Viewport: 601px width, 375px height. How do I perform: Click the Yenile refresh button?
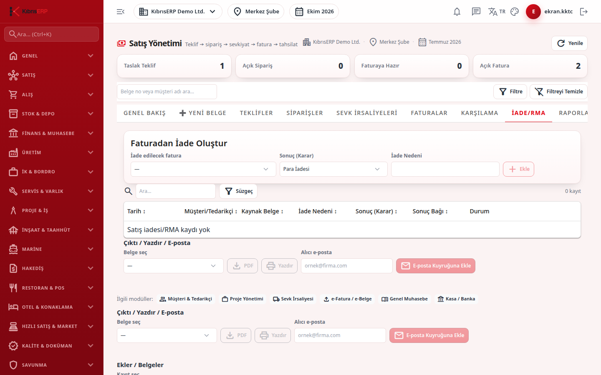(569, 43)
